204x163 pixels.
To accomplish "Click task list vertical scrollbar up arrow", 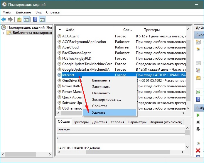I will coord(188,29).
